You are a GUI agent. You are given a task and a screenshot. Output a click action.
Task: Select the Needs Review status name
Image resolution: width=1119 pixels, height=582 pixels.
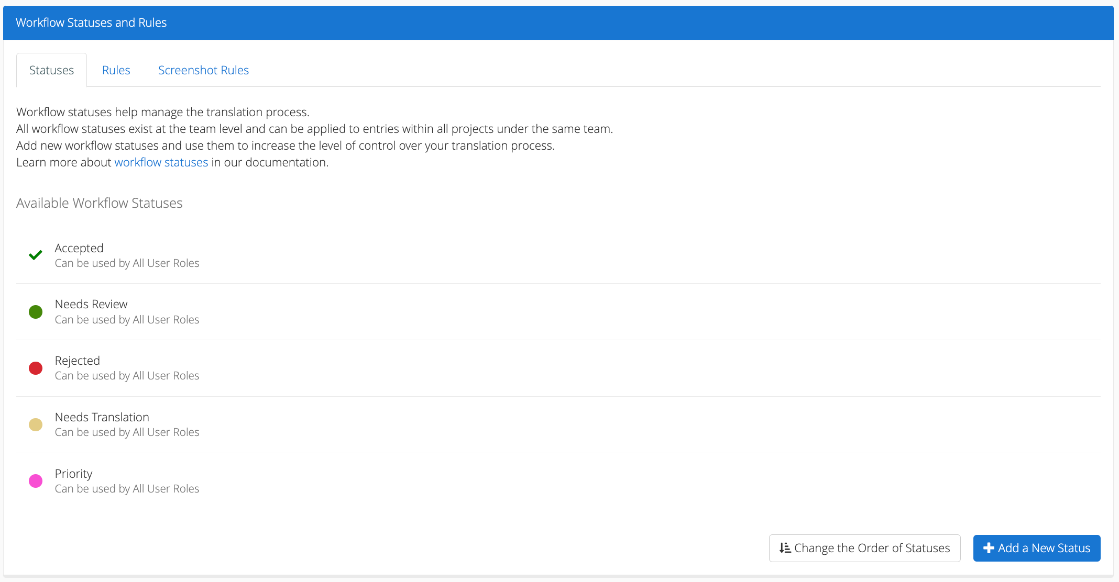(x=91, y=304)
